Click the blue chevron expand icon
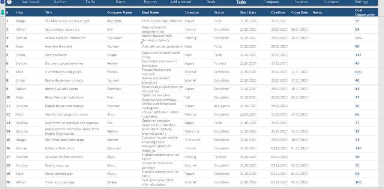Viewport: 384px width, 189px height. 3,2
